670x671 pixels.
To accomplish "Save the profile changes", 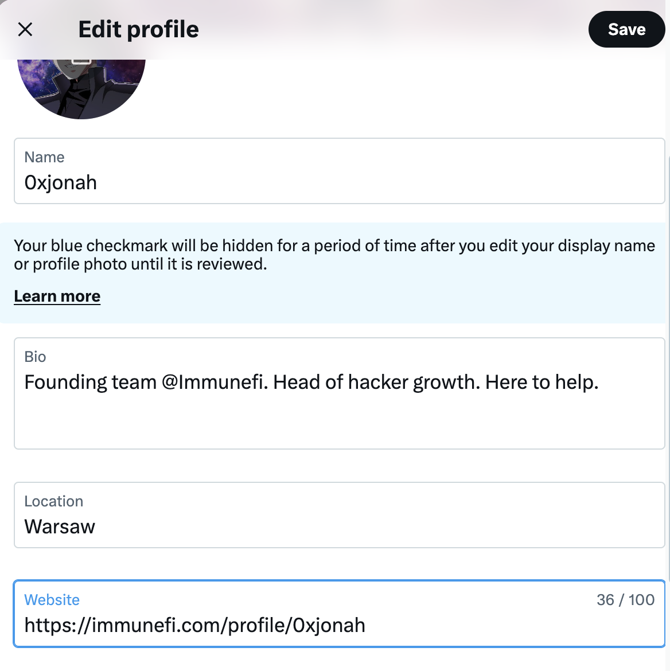I will pyautogui.click(x=626, y=29).
